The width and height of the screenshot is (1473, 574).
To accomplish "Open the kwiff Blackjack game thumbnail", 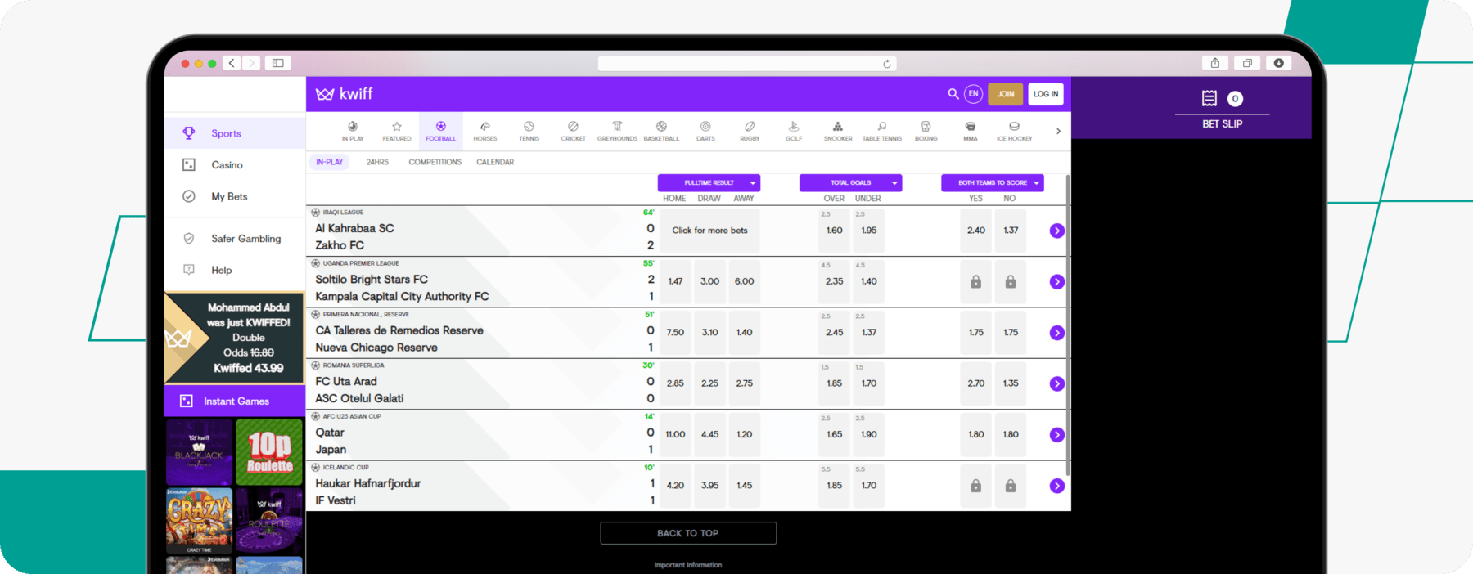I will click(199, 452).
